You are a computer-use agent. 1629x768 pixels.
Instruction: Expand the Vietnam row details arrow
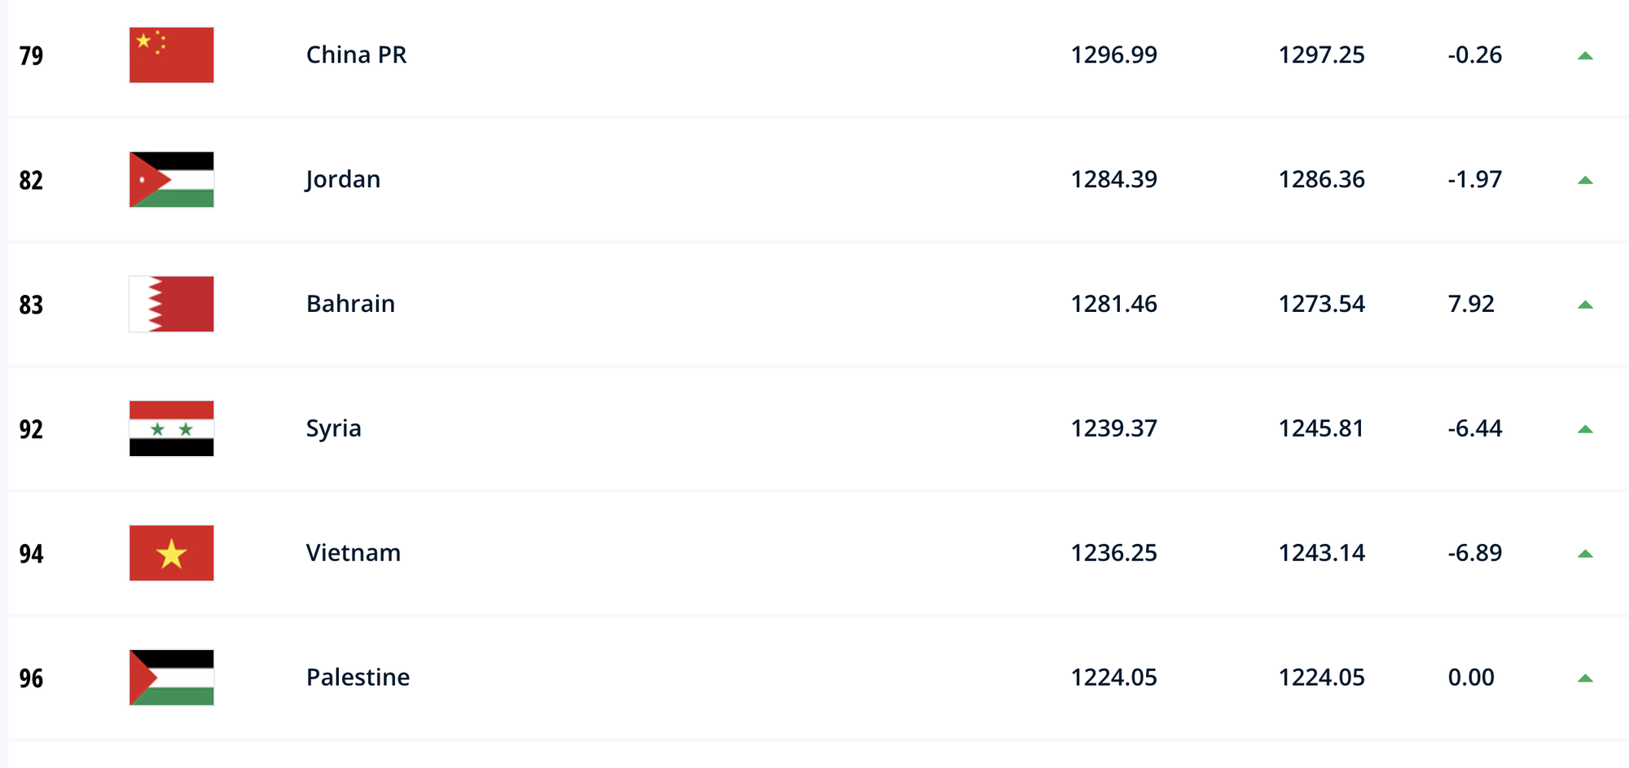tap(1585, 554)
